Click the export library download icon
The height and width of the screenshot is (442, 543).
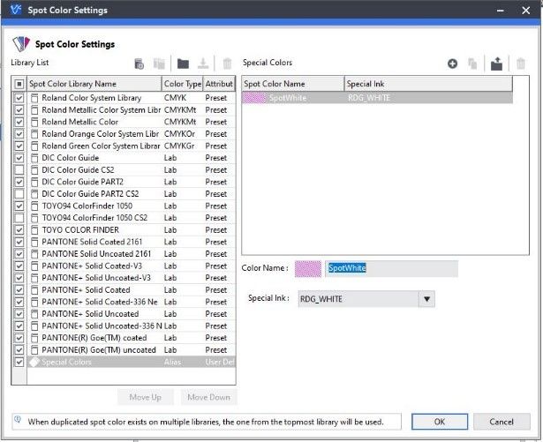(203, 64)
